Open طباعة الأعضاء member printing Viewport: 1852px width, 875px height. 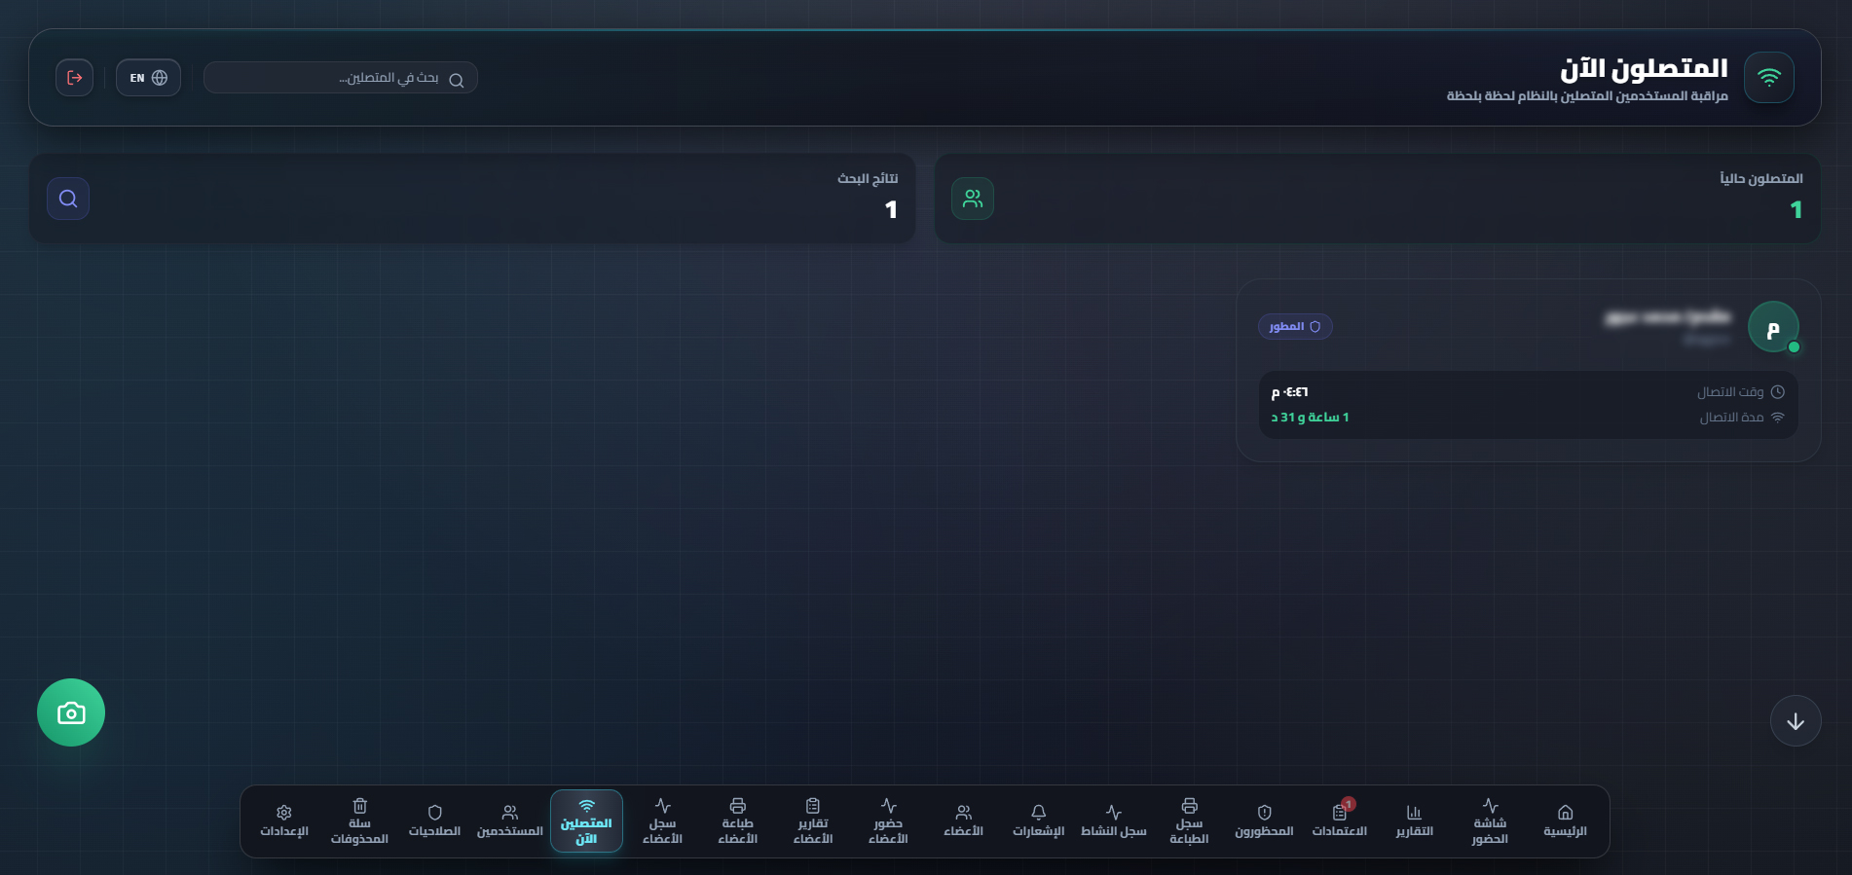(738, 821)
